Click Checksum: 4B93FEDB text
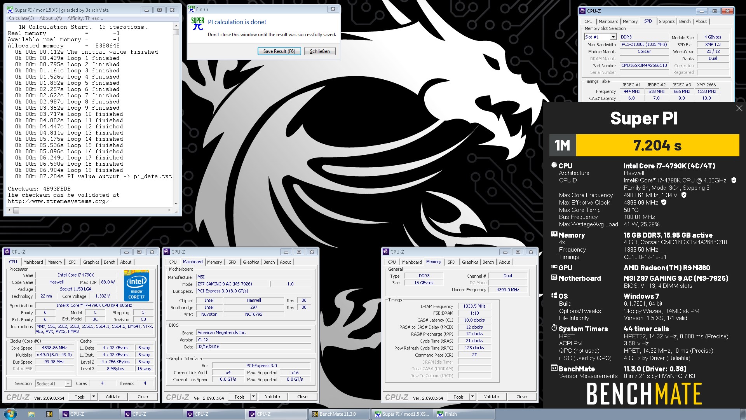This screenshot has width=746, height=420. [39, 189]
